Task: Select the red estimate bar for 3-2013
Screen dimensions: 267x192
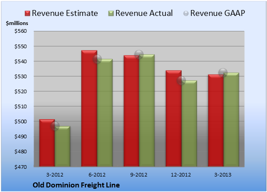Action: point(216,121)
